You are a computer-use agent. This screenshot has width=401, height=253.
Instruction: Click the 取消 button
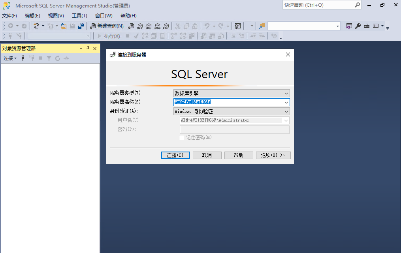pyautogui.click(x=207, y=155)
